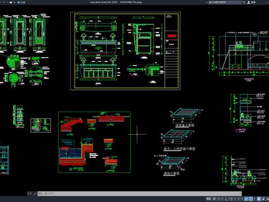The height and width of the screenshot is (202, 269).
Task: Toggle object snap highlighted status bar button
Action: [251, 199]
